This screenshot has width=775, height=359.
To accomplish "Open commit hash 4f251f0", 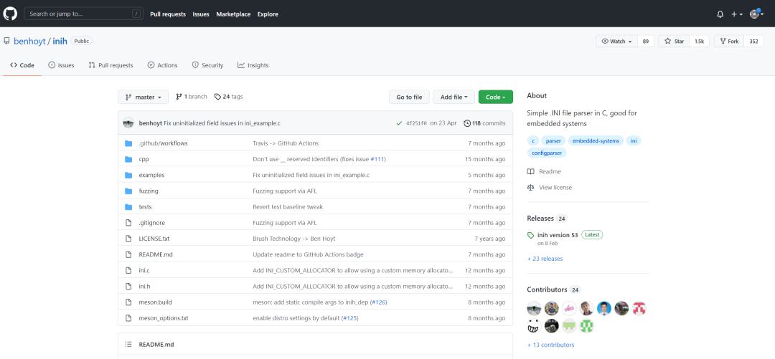I will click(x=416, y=123).
